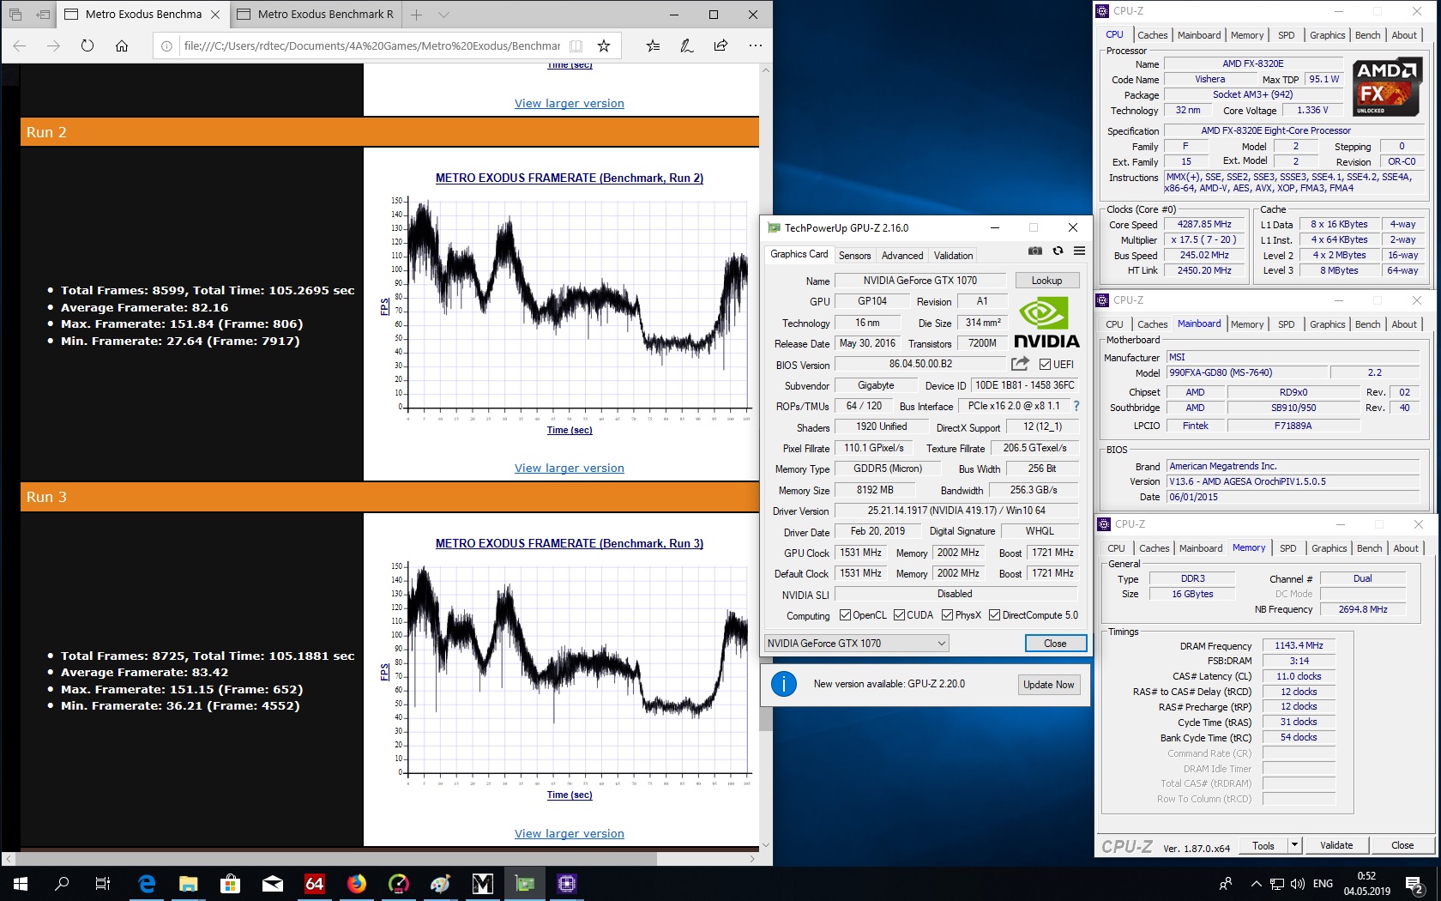1441x901 pixels.
Task: Click the Edge add notes pen icon
Action: pos(687,45)
